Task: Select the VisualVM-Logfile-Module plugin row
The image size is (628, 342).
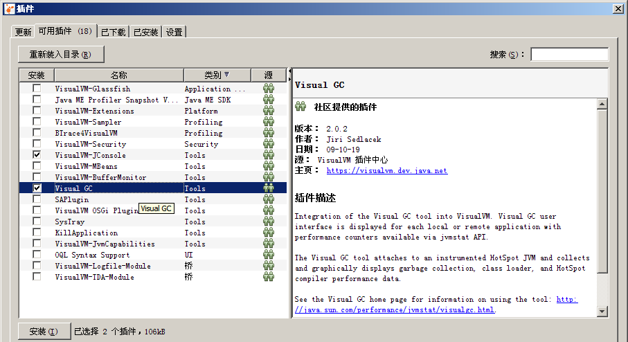Action: pyautogui.click(x=153, y=266)
